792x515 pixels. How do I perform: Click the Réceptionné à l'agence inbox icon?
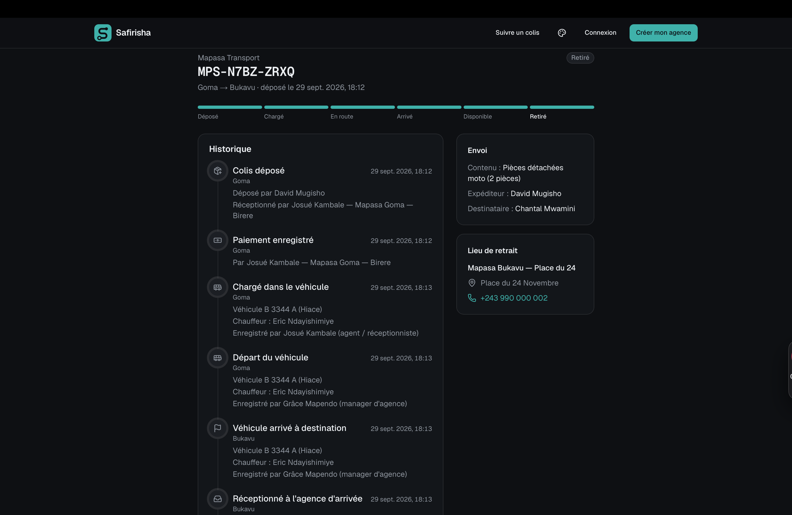218,499
